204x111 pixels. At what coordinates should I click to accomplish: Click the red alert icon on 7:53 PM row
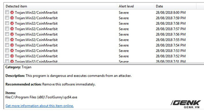(12, 51)
